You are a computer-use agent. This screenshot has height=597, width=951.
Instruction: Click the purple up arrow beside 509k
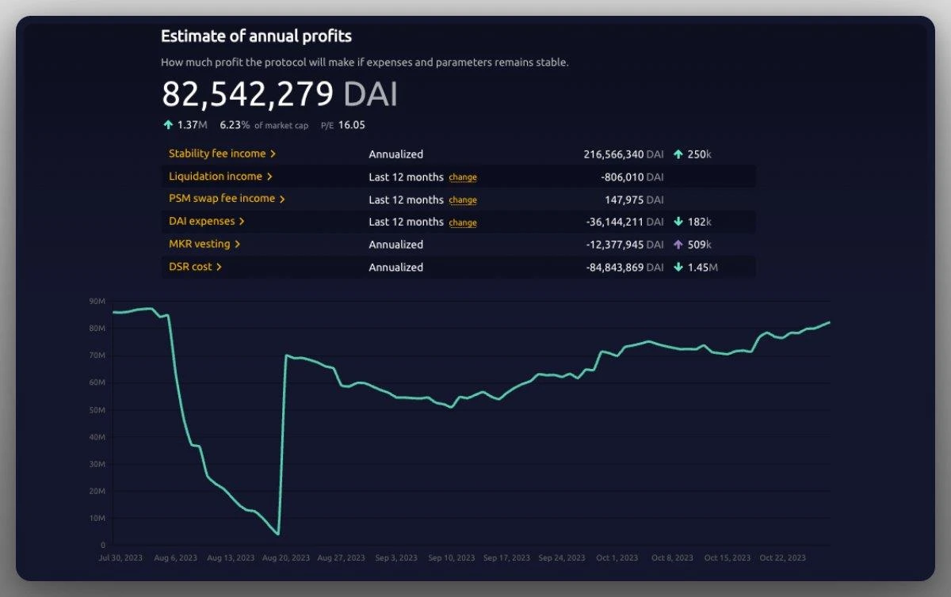678,245
